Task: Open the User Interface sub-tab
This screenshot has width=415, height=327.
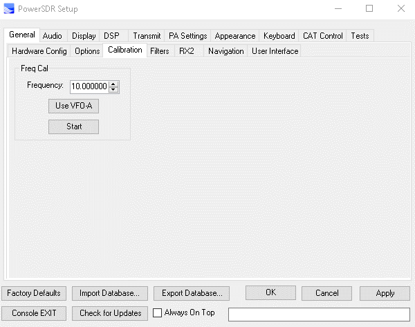Action: coord(275,51)
